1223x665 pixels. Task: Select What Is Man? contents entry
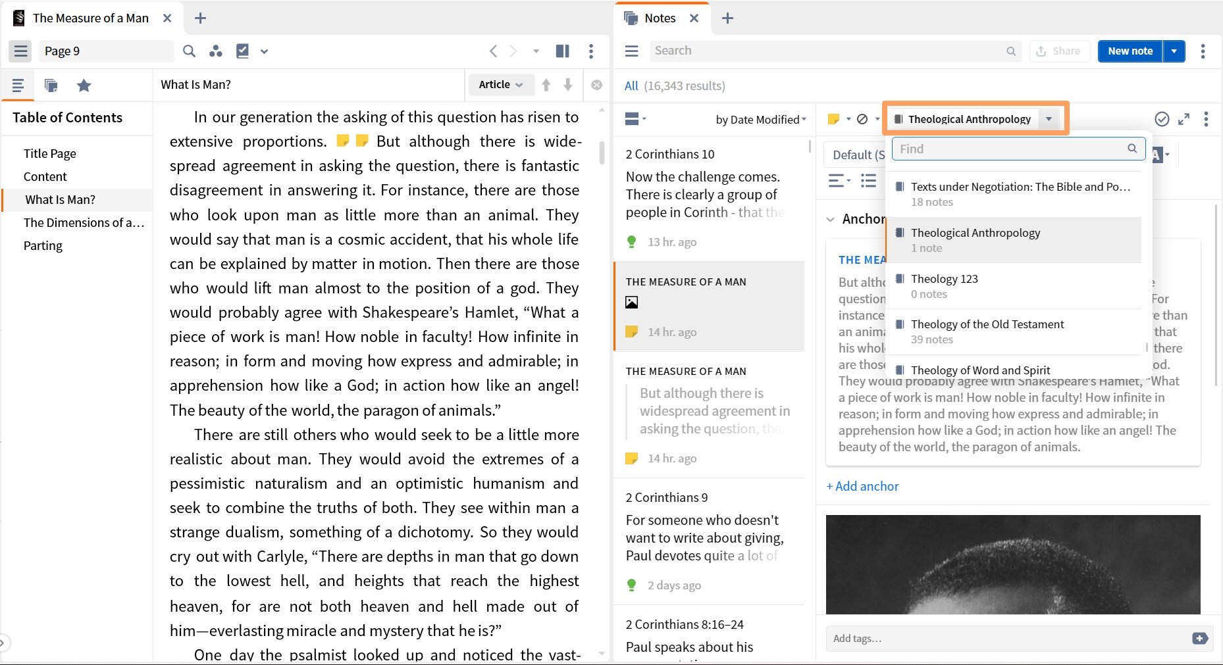coord(77,199)
